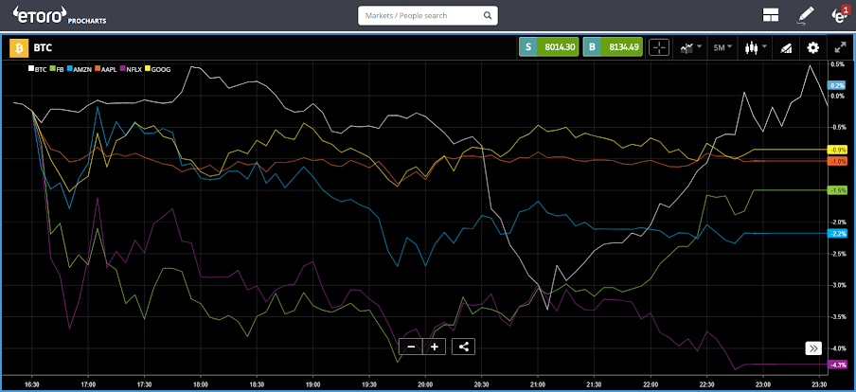Click the yellow -0.9% GOOG value label
The image size is (856, 392).
837,150
